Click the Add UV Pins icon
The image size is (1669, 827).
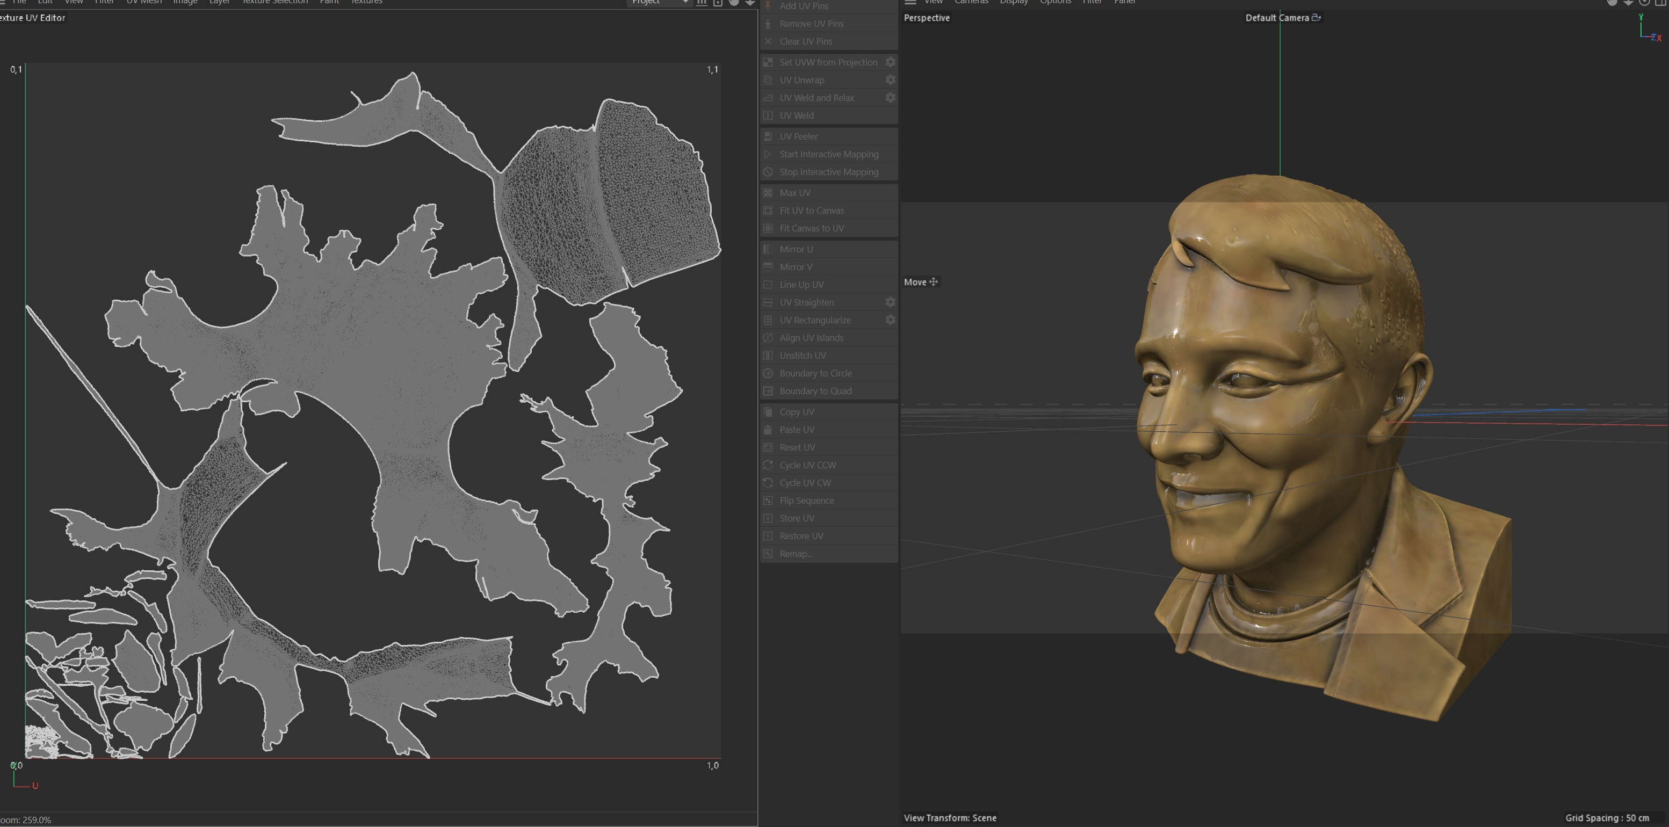click(x=768, y=6)
